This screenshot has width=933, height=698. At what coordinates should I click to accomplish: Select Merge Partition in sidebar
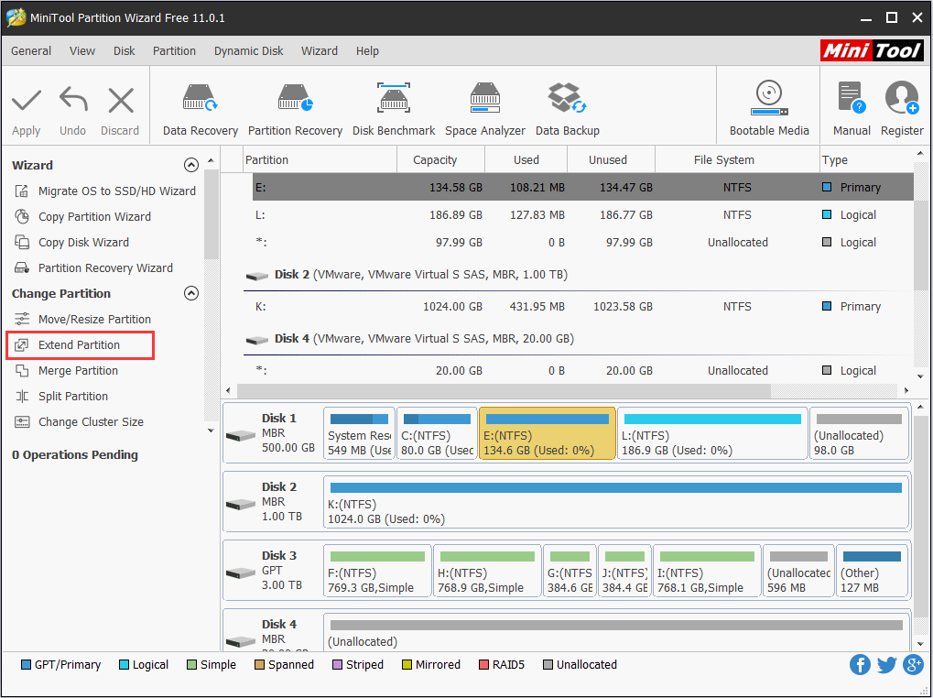tap(66, 371)
